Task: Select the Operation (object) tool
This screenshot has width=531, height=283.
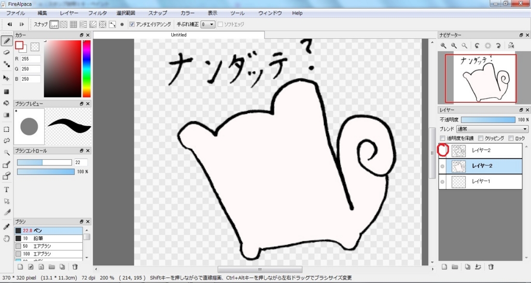Action: pyautogui.click(x=6, y=201)
